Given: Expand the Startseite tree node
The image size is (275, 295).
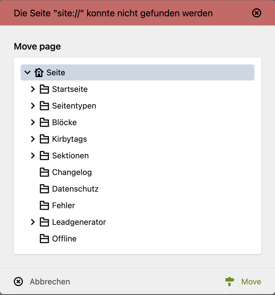Looking at the screenshot, I should (33, 89).
